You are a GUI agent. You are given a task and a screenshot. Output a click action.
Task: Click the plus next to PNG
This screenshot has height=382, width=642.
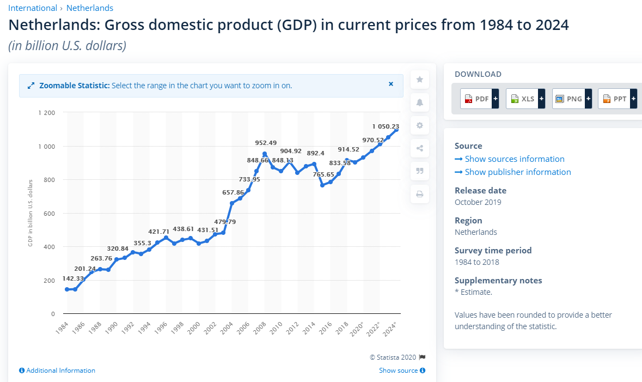click(x=588, y=99)
